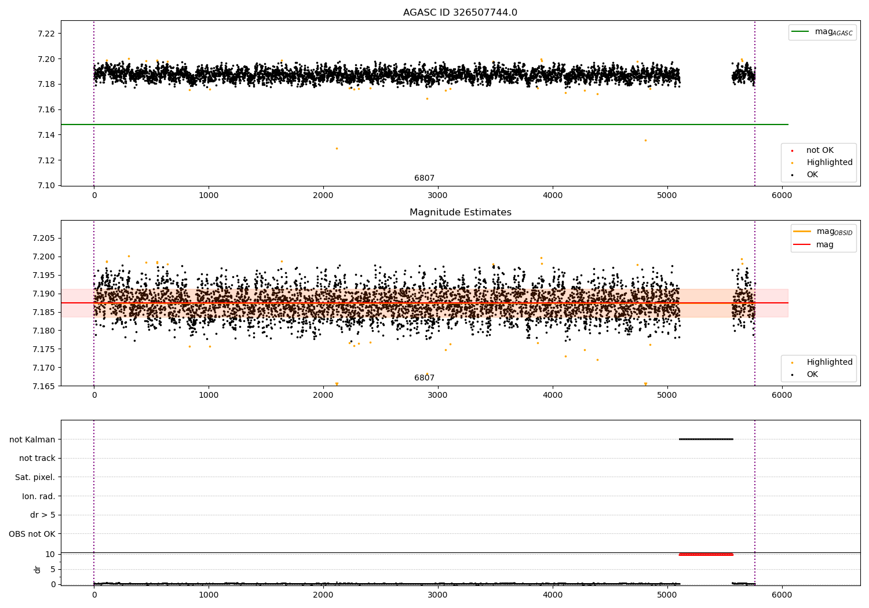Click the 6807 obsid label in middle plot
The width and height of the screenshot is (869, 608).
pyautogui.click(x=424, y=378)
